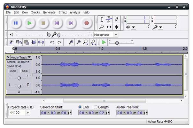The width and height of the screenshot is (193, 128).
Task: Click the input volume slider handle
Action: 59,35
